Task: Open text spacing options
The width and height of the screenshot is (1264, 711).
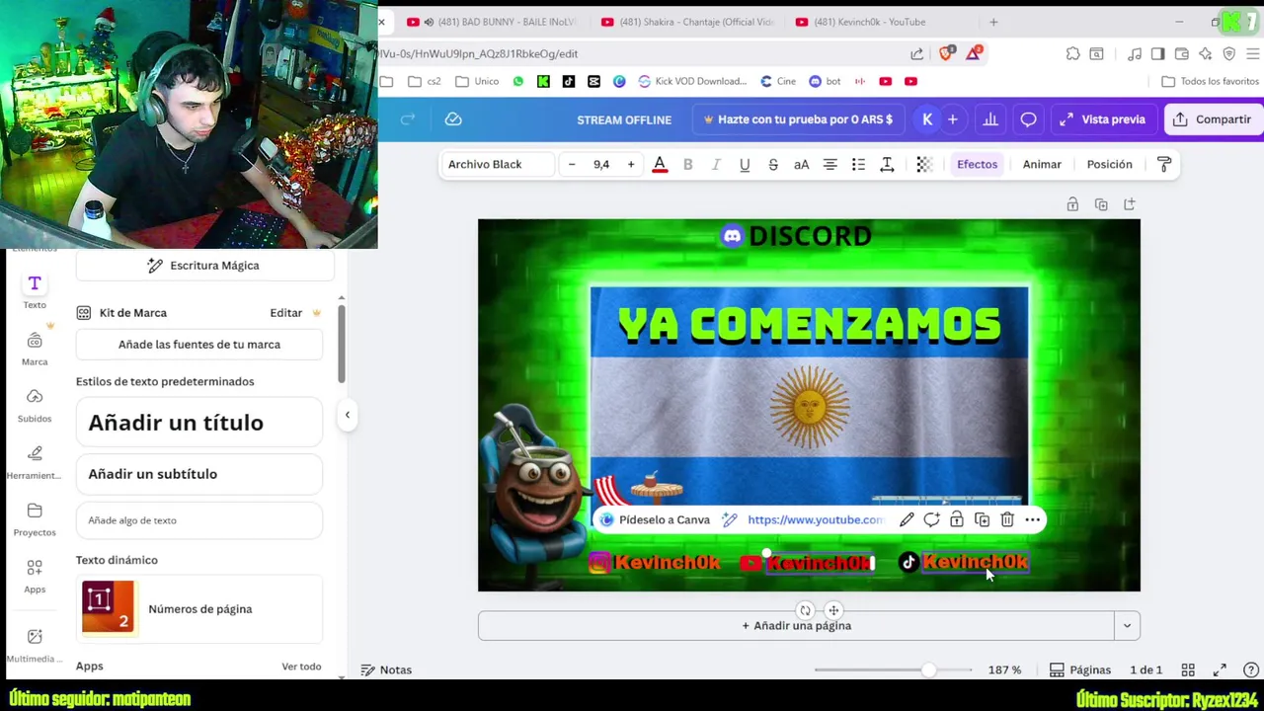Action: point(887,165)
